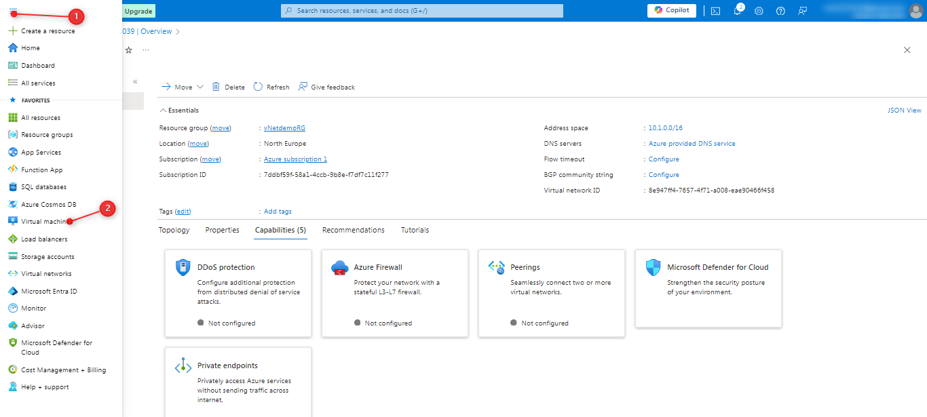
Task: Close the resource blade with the X
Action: [907, 50]
